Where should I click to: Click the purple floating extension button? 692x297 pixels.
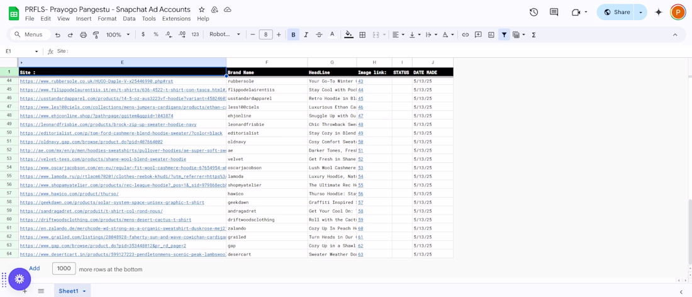[x=20, y=279]
